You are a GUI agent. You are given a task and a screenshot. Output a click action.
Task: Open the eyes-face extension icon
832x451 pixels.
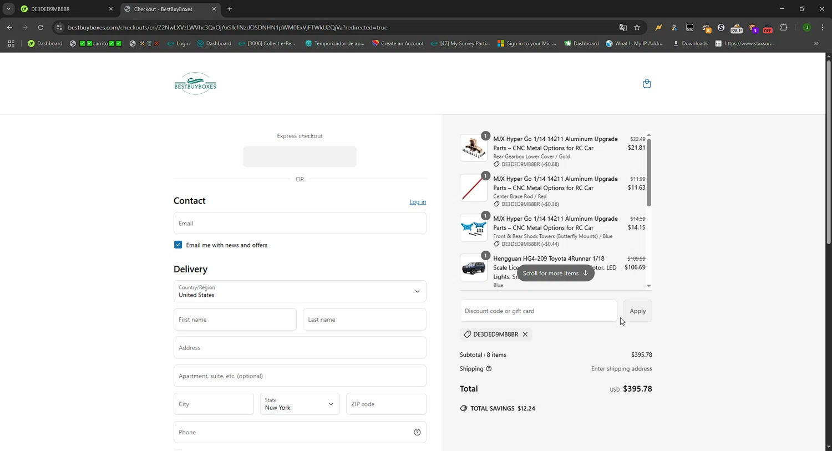tap(689, 27)
